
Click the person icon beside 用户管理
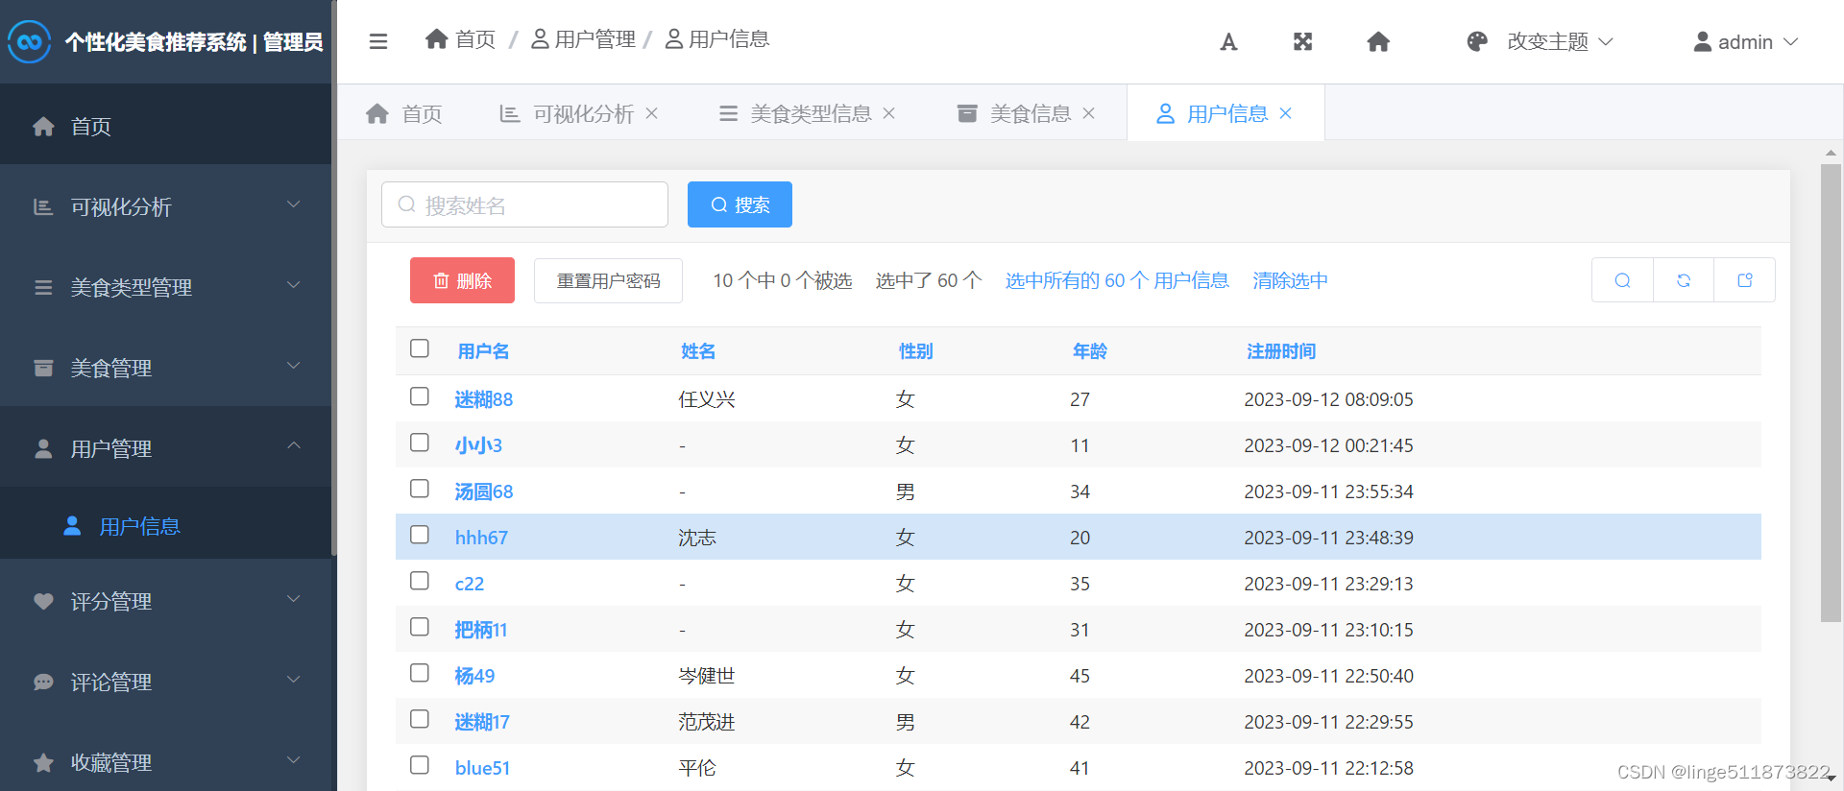point(43,448)
